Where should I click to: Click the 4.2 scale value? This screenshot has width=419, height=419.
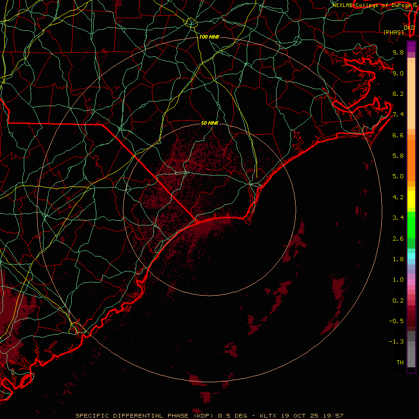tap(398, 197)
